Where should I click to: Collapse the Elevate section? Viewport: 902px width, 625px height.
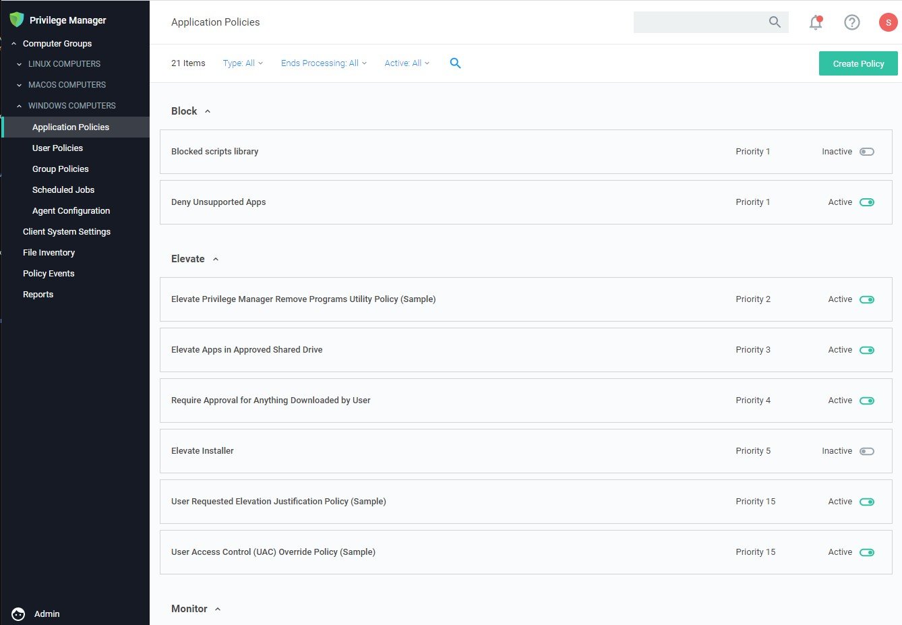pos(216,259)
